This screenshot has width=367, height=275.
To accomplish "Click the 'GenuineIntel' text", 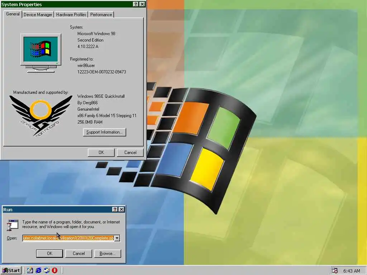I will [x=89, y=109].
